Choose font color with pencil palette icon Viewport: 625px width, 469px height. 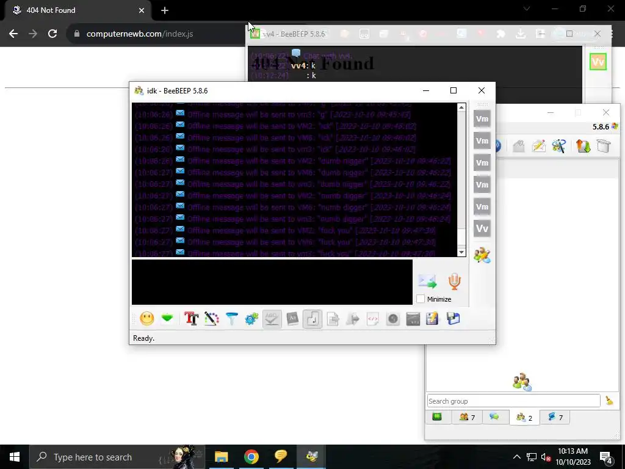click(212, 319)
